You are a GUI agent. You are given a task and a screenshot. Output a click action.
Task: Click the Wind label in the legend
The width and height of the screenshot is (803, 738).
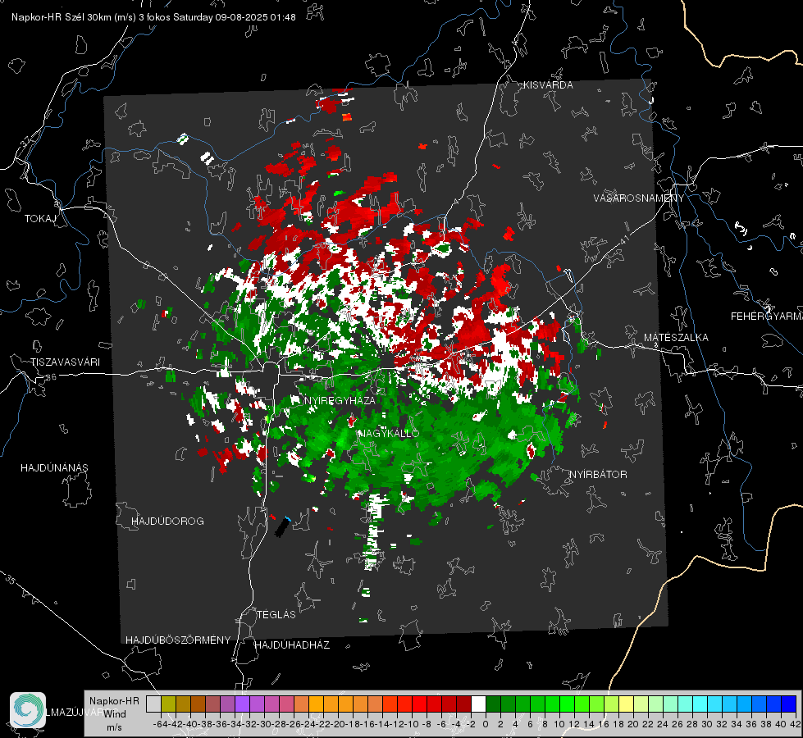115,714
